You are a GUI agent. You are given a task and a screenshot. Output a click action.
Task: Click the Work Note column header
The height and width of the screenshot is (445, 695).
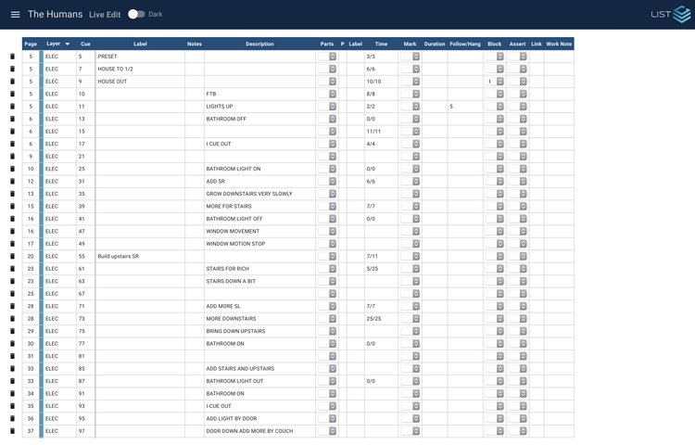(x=559, y=44)
